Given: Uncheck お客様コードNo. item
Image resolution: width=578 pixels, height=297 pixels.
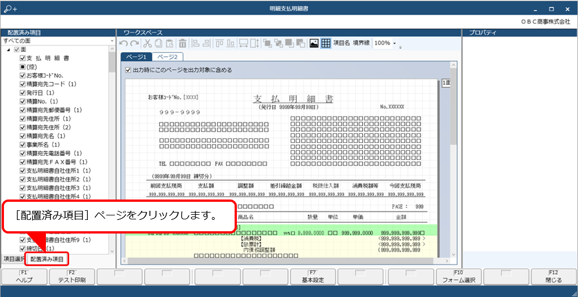Looking at the screenshot, I should point(23,75).
